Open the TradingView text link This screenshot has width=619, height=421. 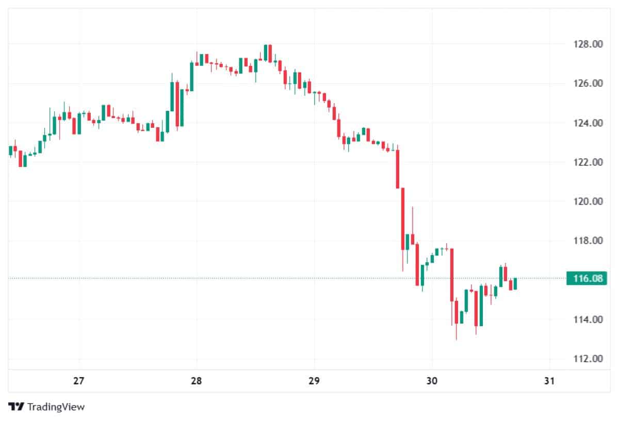click(56, 407)
